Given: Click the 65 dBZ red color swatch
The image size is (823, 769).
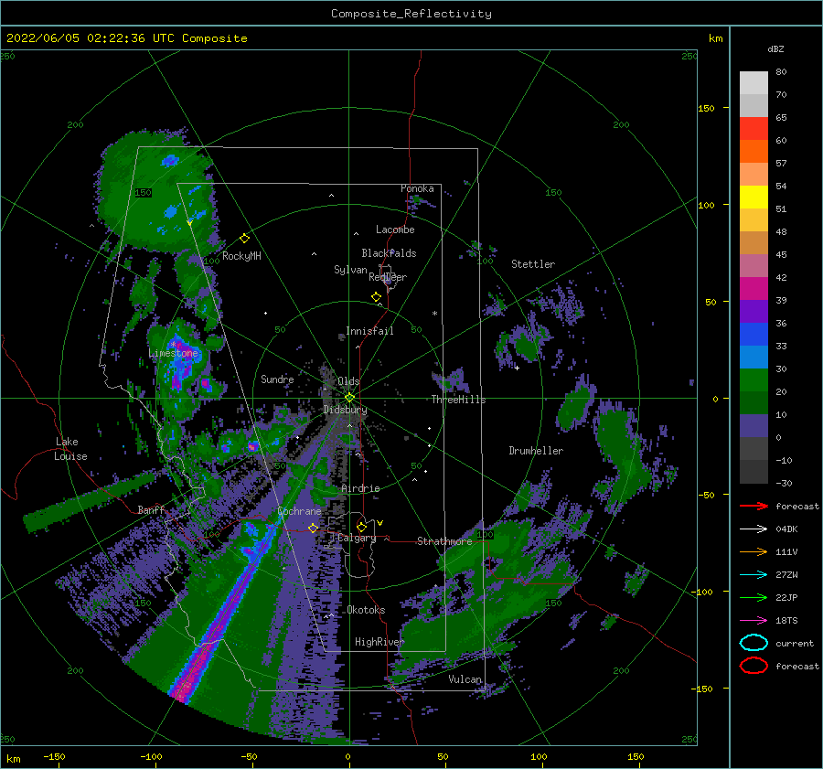Looking at the screenshot, I should coord(754,128).
